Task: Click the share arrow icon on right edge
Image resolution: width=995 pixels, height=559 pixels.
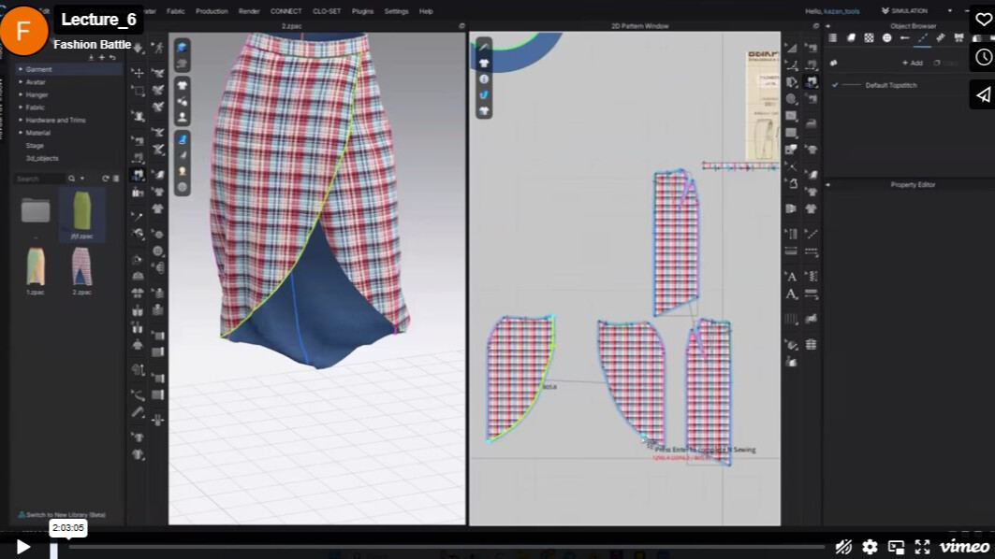Action: pos(983,93)
